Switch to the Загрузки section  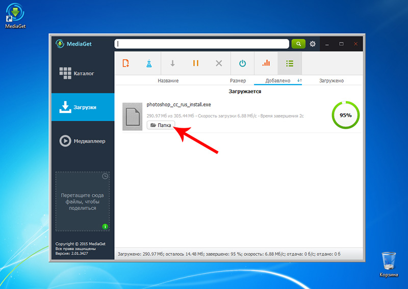coord(82,107)
